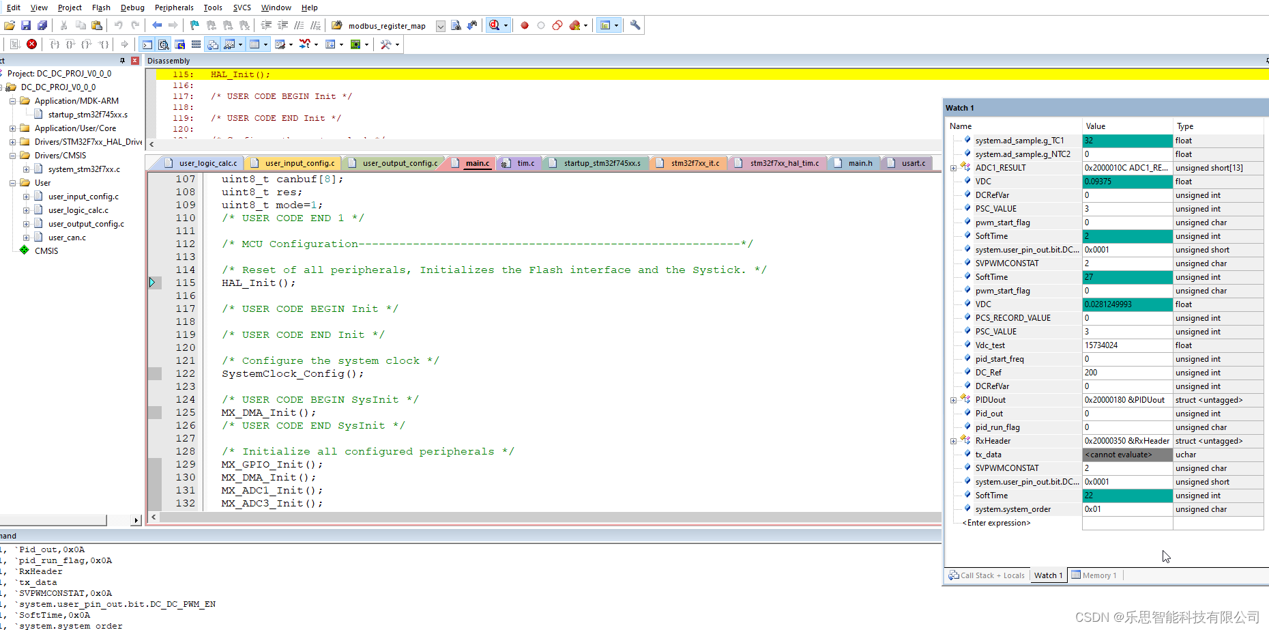
Task: Open the Symbols window
Action: 180,44
